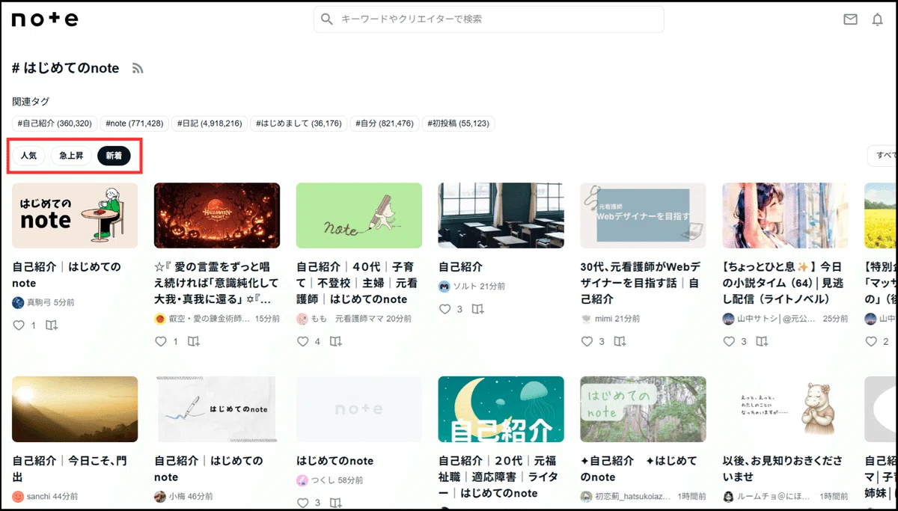Like the はじめてのnote post by つくし
This screenshot has width=898, height=511.
click(x=303, y=503)
